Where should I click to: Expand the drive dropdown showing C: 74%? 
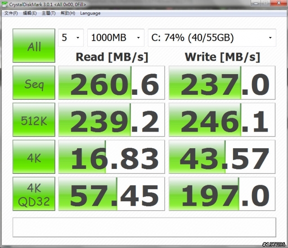(212, 38)
